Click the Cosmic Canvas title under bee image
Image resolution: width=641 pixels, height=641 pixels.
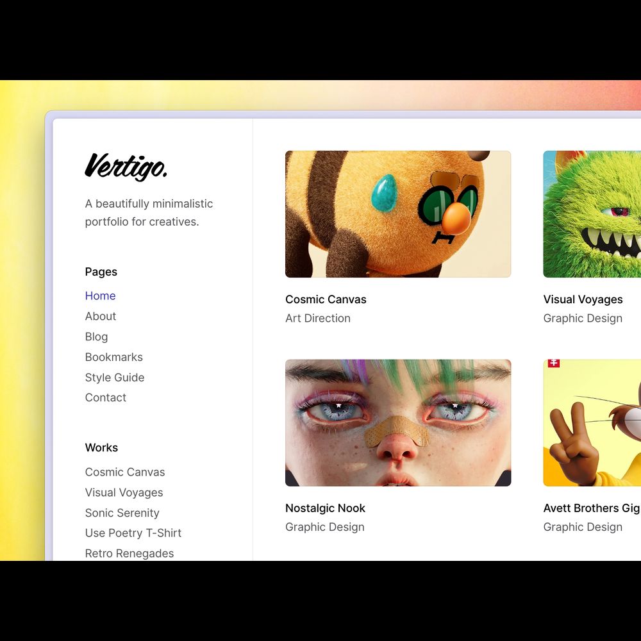point(326,299)
